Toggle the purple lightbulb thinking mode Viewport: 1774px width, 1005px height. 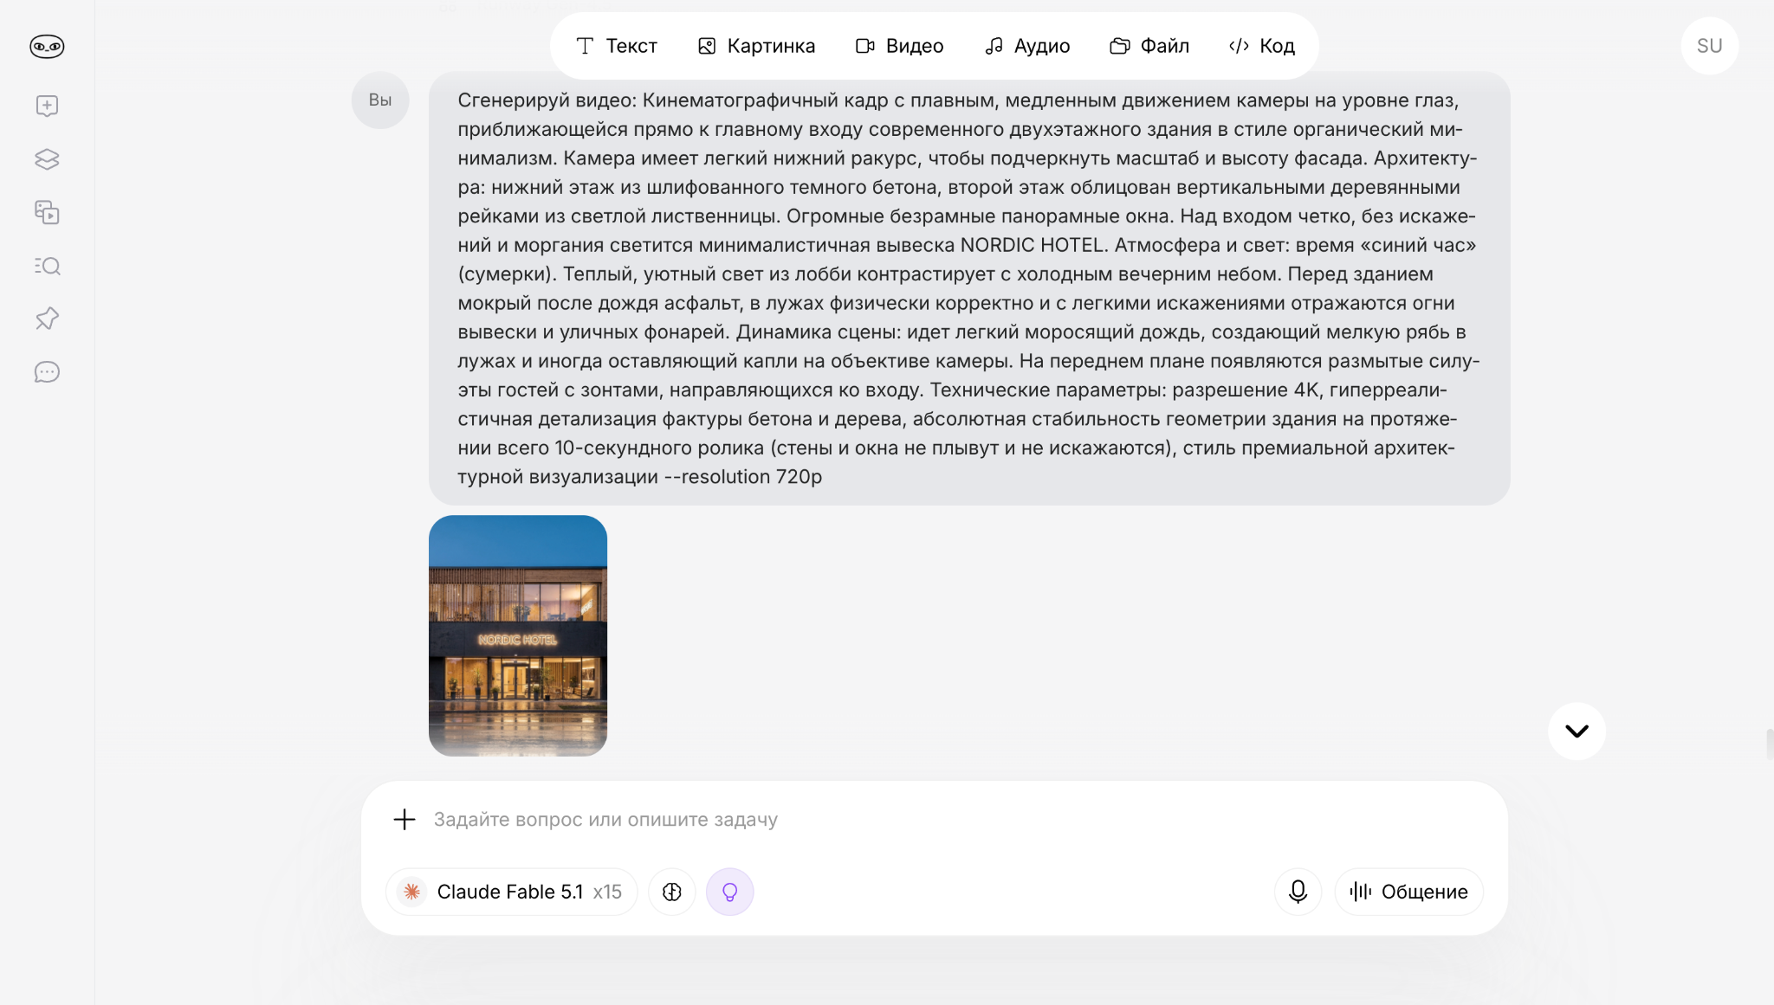click(729, 892)
